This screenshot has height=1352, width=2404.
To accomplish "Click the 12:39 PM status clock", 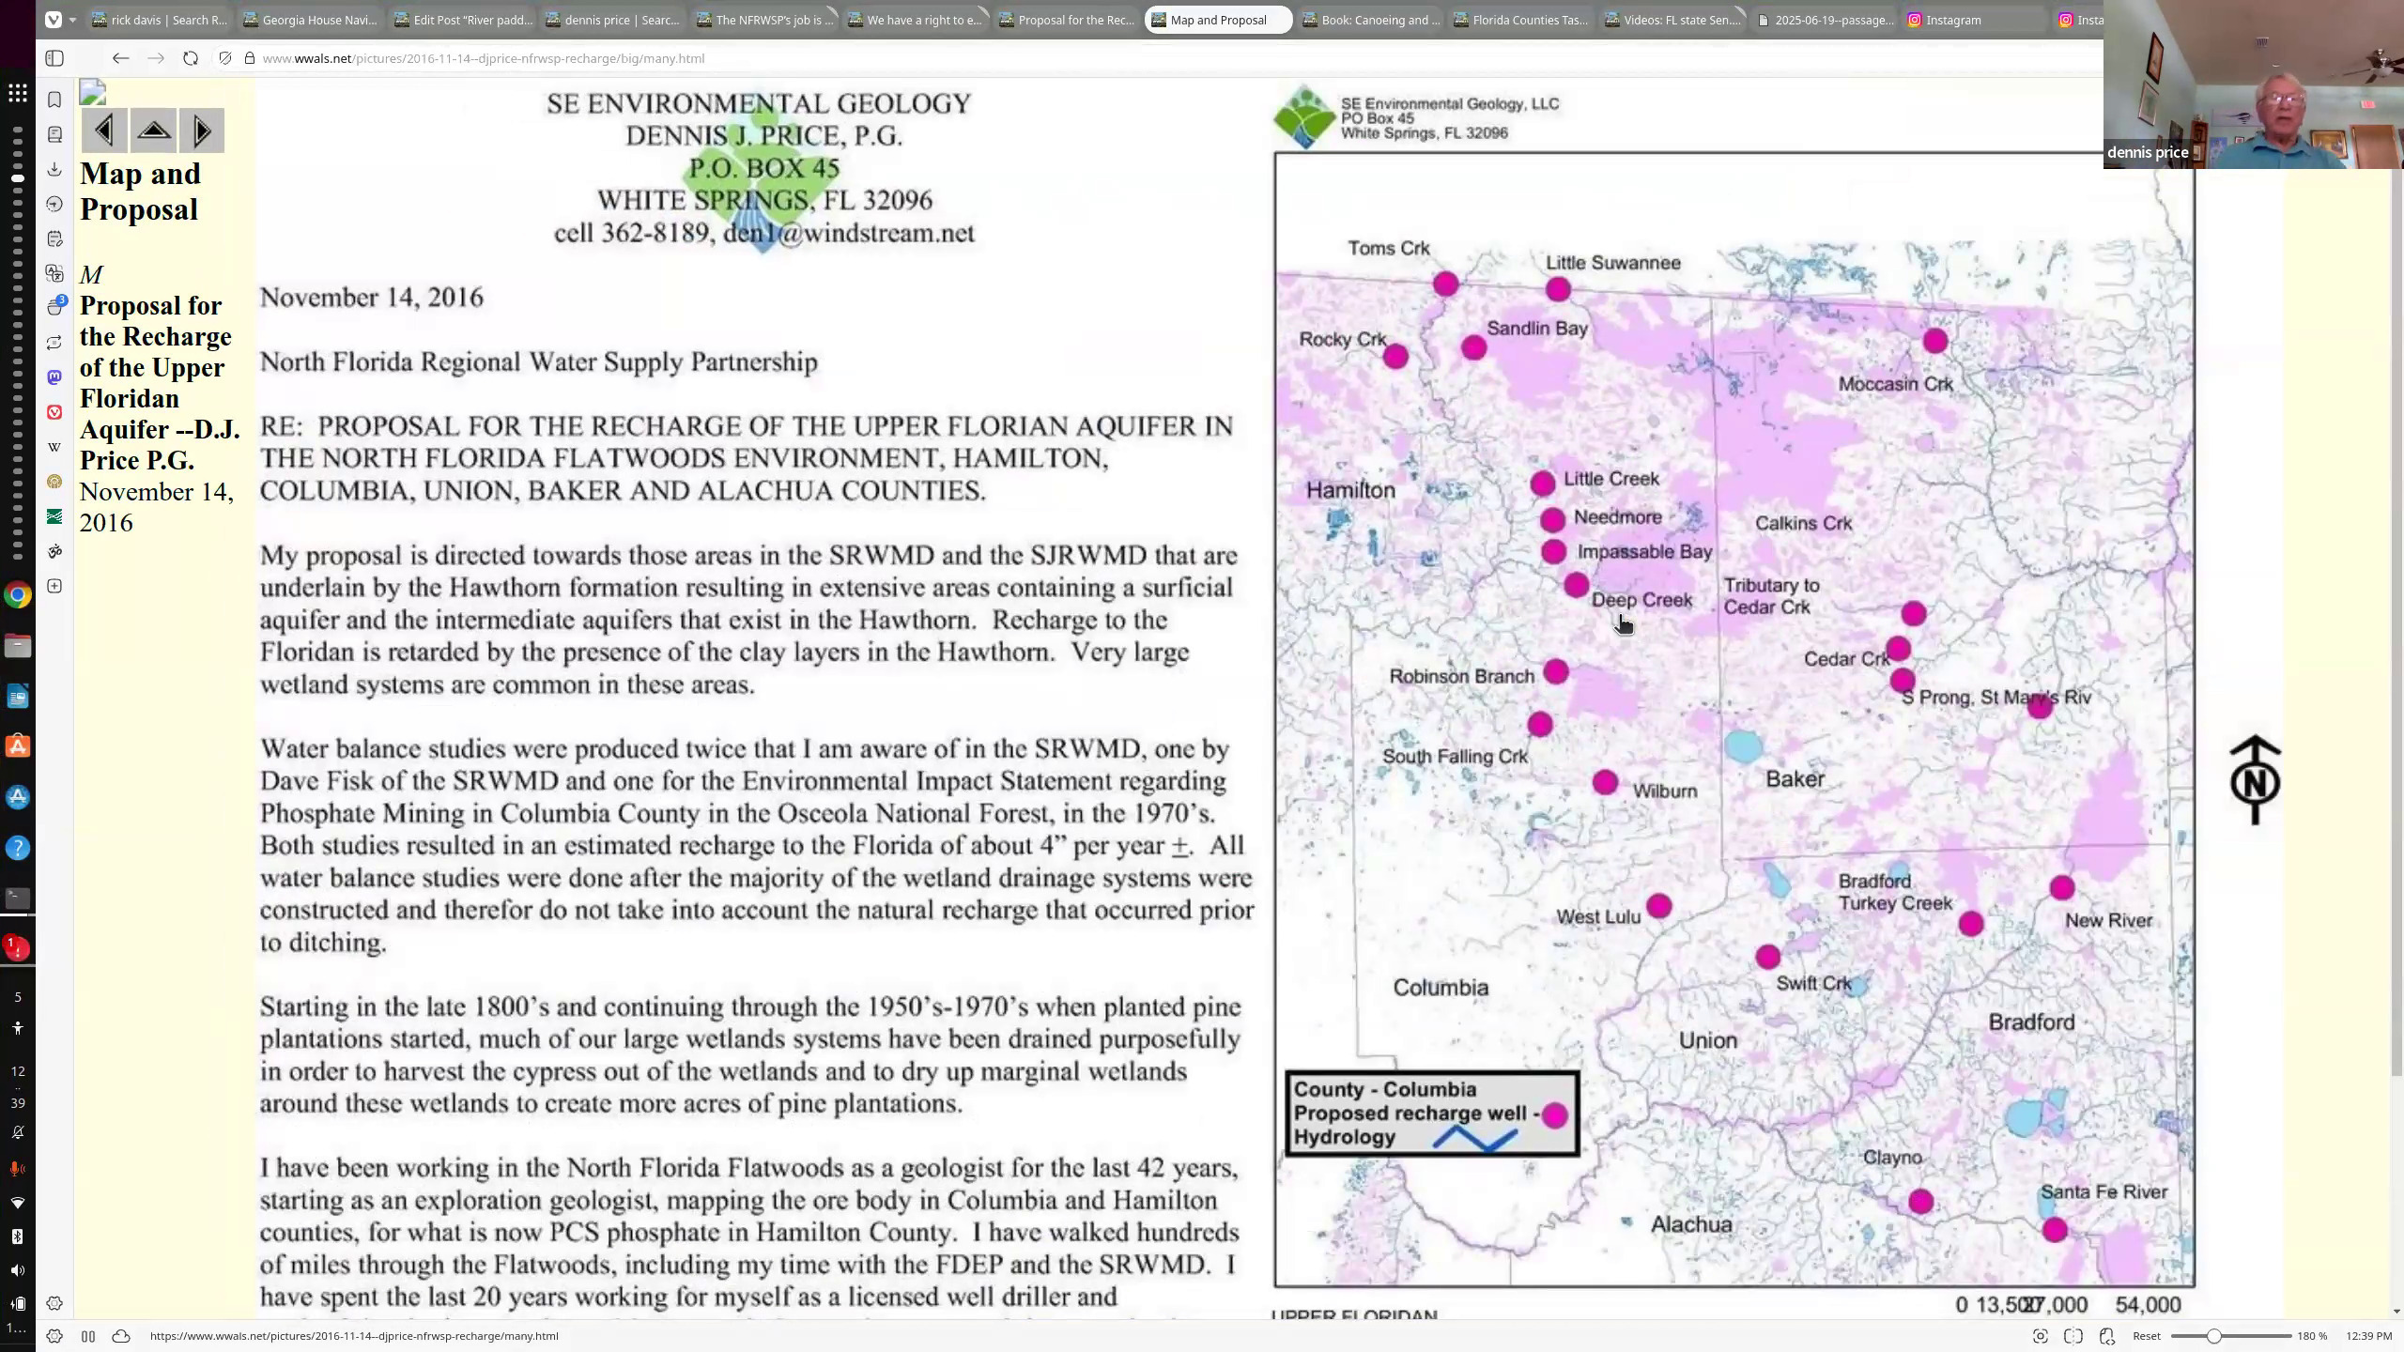I will click(x=2368, y=1336).
